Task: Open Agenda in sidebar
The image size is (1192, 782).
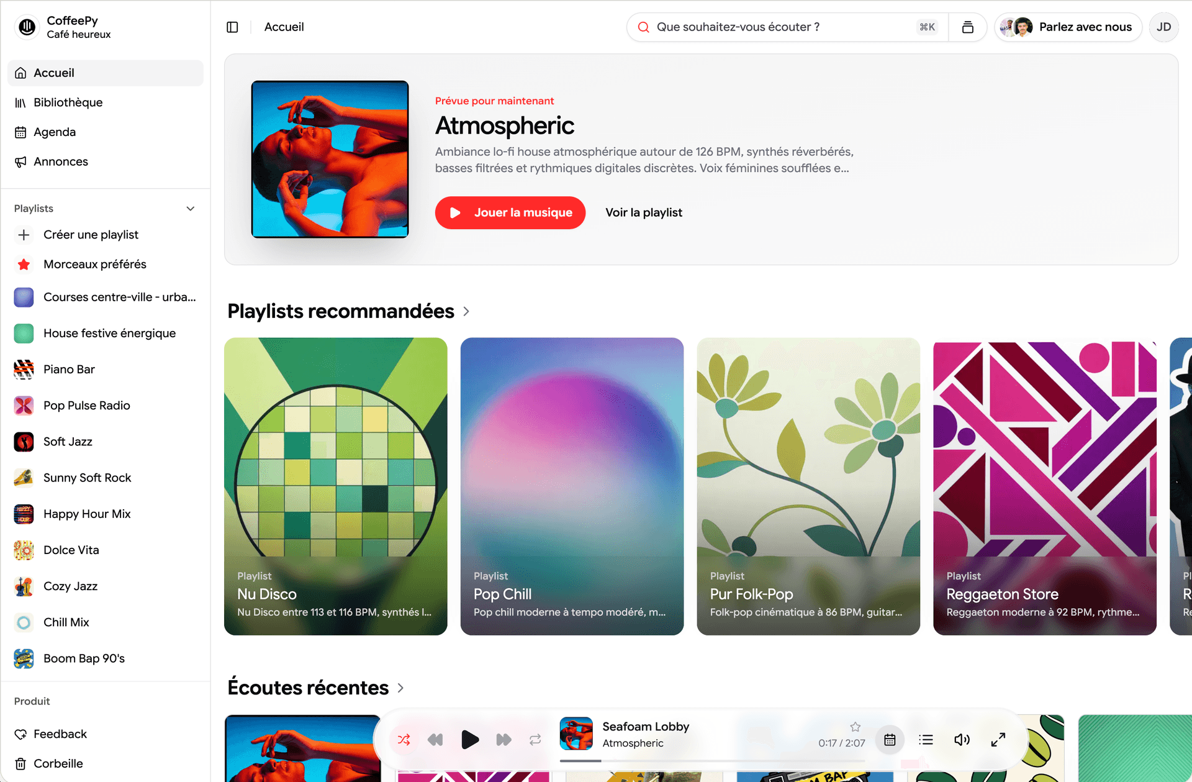Action: click(x=106, y=132)
